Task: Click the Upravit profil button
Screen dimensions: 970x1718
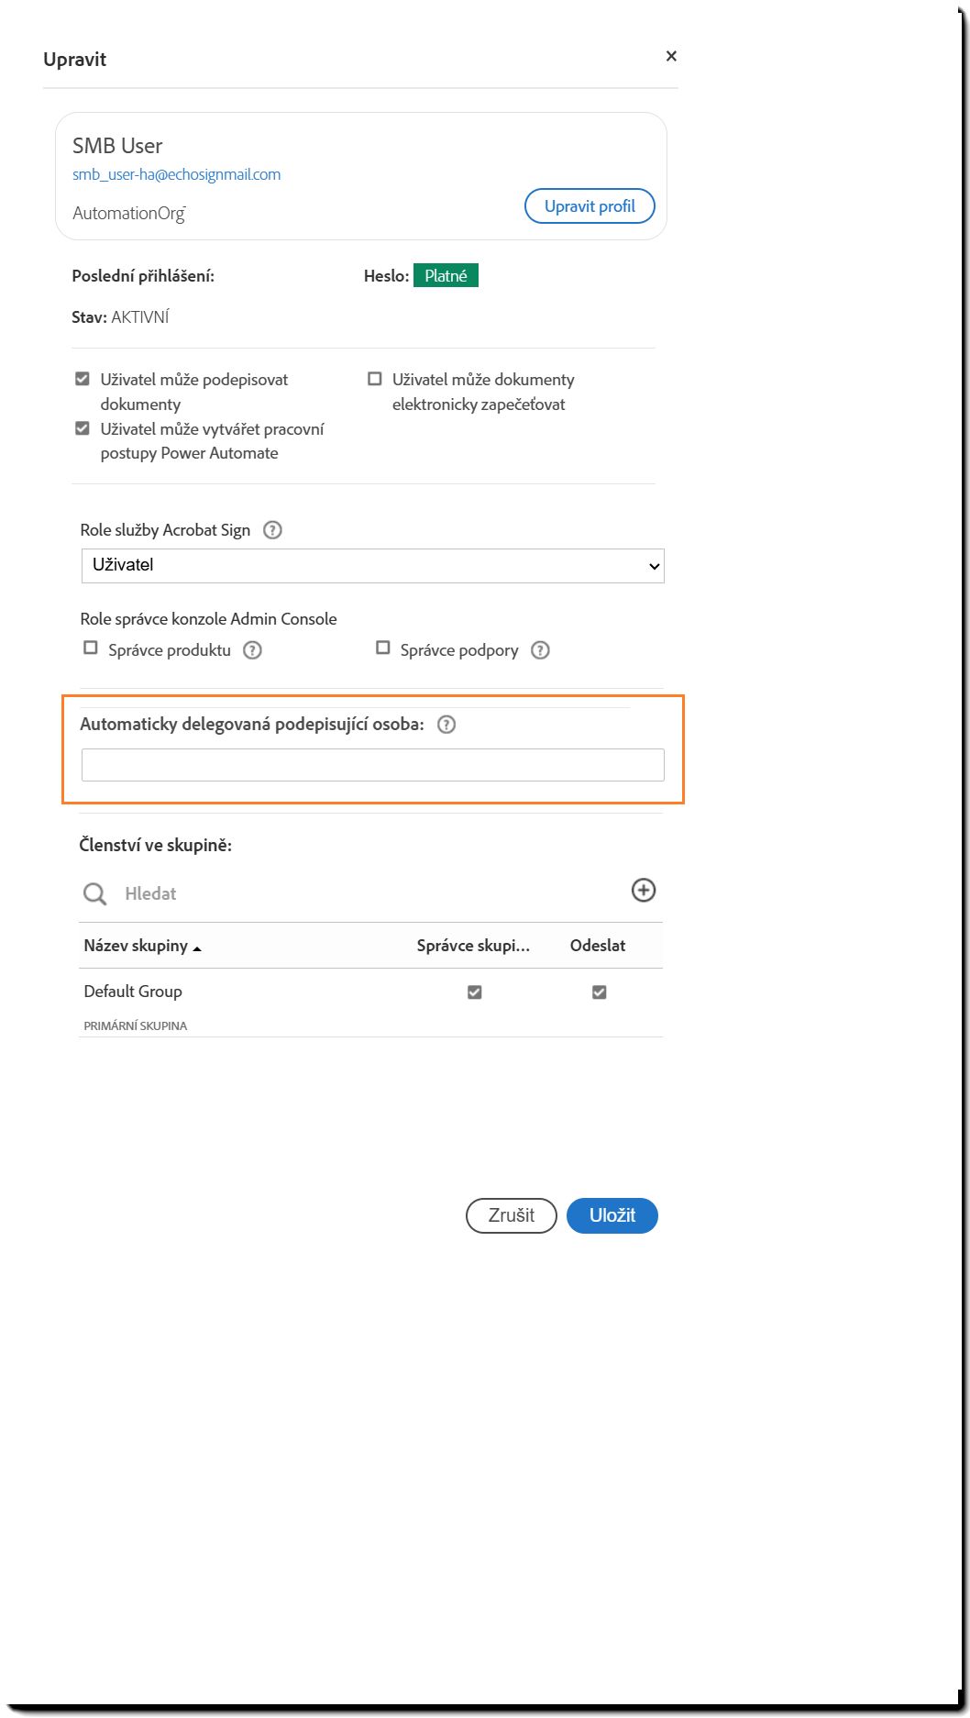Action: coord(590,206)
